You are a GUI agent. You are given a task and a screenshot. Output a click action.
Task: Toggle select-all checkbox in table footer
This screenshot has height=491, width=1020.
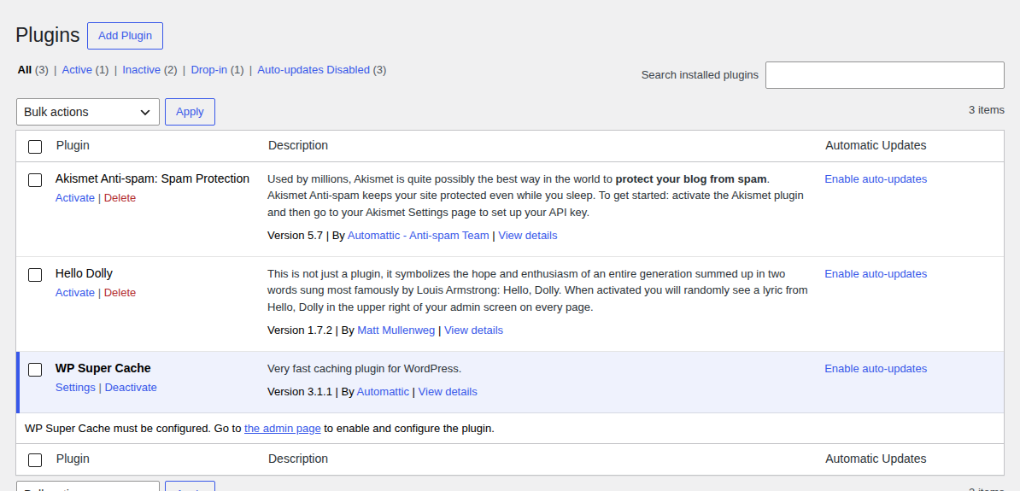pos(35,459)
